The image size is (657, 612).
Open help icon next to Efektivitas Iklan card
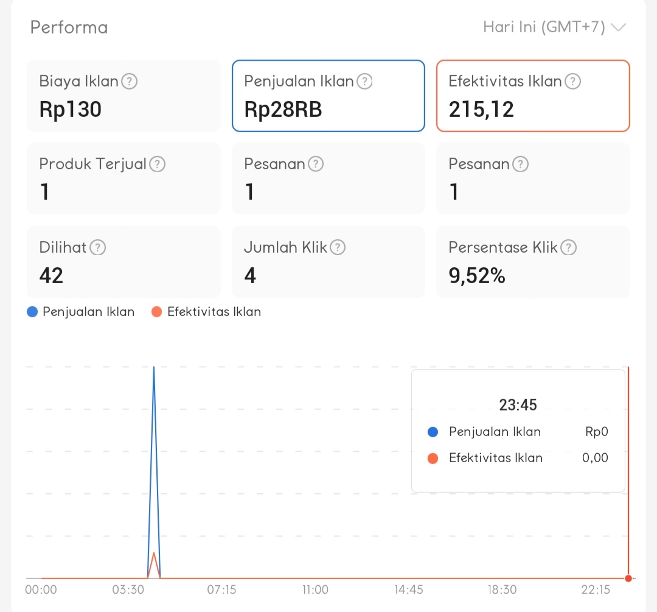pyautogui.click(x=572, y=82)
